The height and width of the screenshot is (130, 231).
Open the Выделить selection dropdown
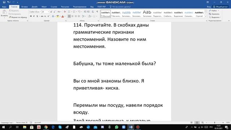point(215,17)
